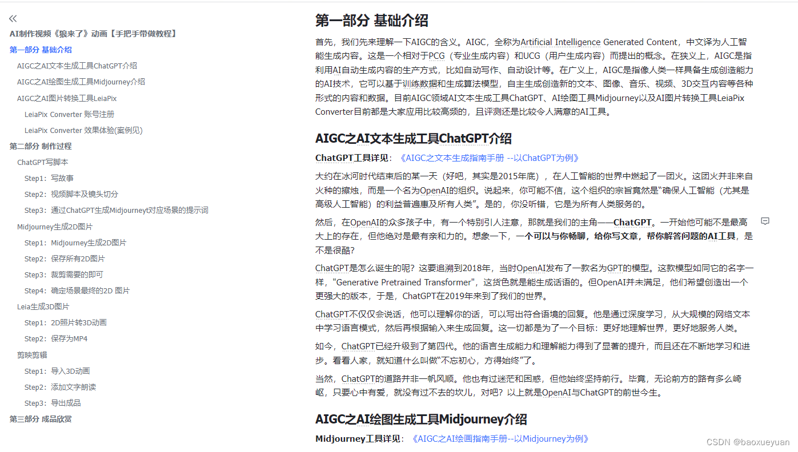
Task: Open link 《AIGC之AI绘画指南手册--以Midjourney为例》
Action: [x=500, y=439]
